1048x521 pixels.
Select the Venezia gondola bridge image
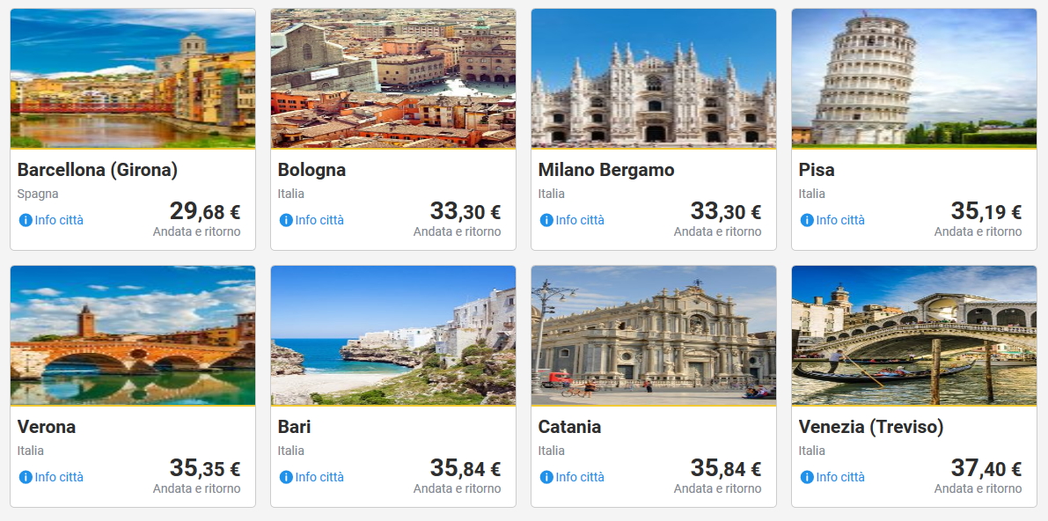click(914, 335)
